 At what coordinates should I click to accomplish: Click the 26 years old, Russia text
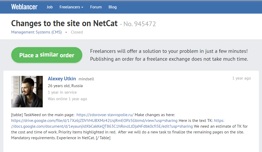pyautogui.click(x=65, y=86)
